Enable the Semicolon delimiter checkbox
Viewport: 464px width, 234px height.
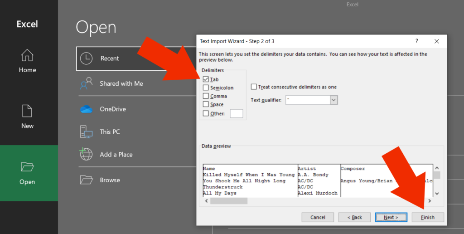(x=206, y=88)
